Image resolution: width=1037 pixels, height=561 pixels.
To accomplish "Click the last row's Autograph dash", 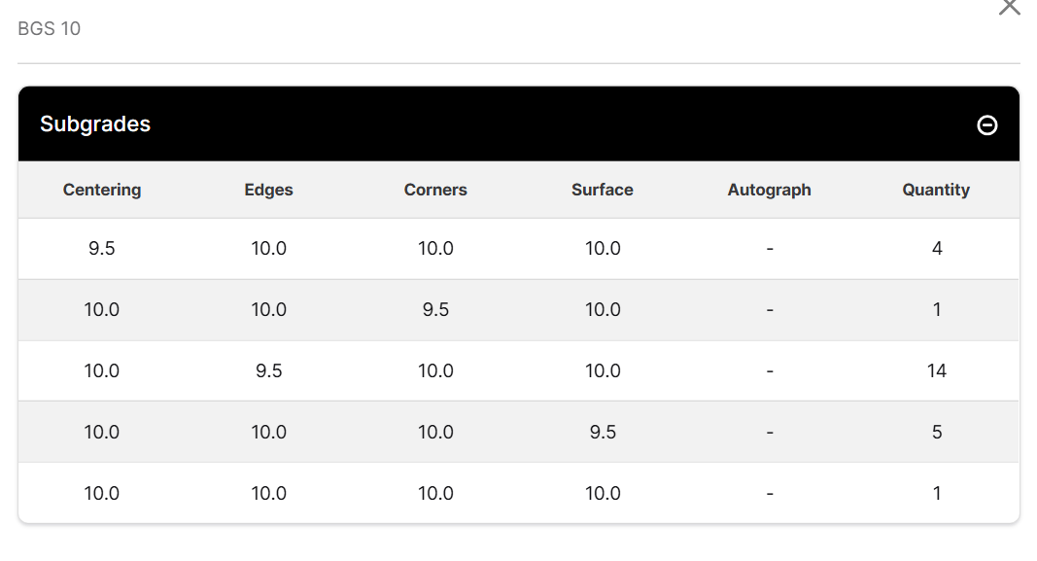I will point(770,493).
